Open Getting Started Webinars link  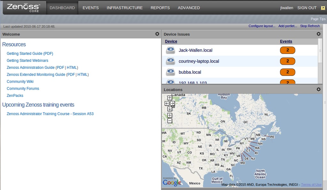(27, 61)
